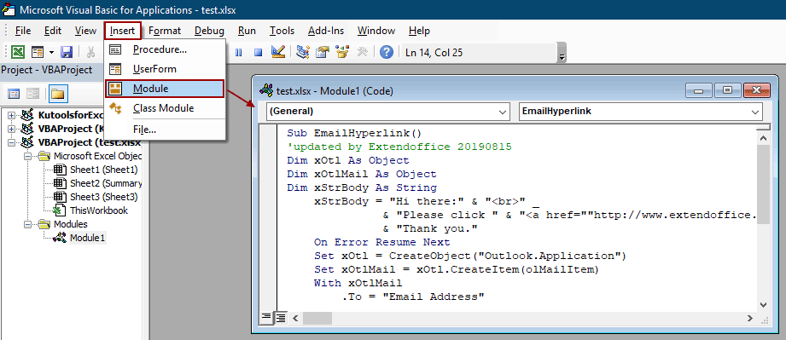Choose Procedure... from Insert menu
The height and width of the screenshot is (340, 786).
(x=165, y=49)
